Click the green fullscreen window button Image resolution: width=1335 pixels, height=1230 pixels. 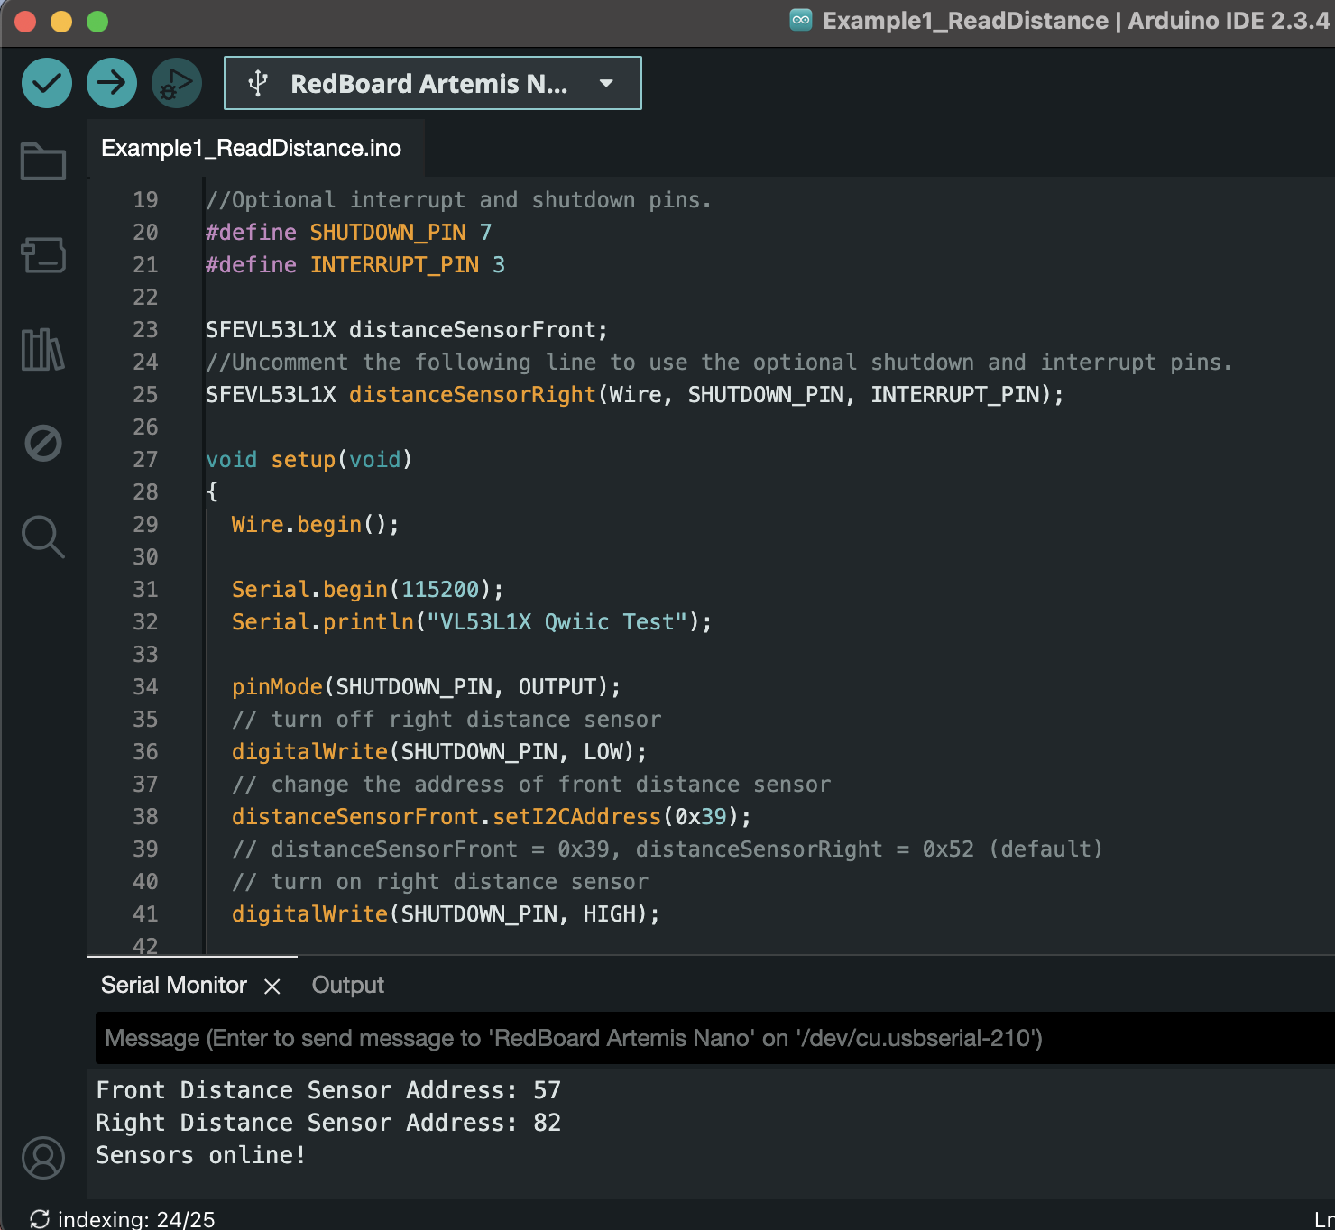(x=97, y=21)
